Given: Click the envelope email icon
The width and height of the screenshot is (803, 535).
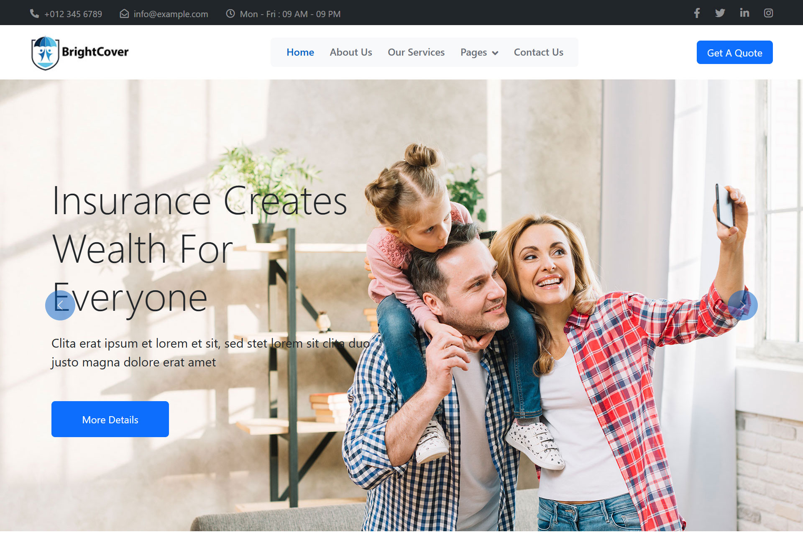Looking at the screenshot, I should tap(124, 14).
